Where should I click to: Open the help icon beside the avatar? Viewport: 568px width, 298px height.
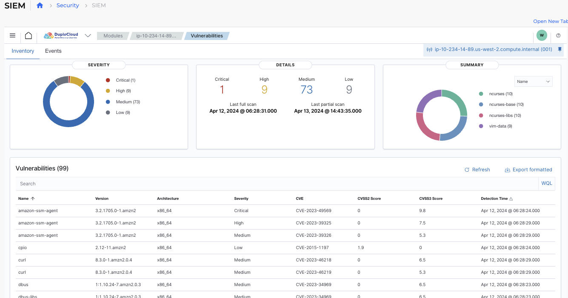(x=559, y=36)
